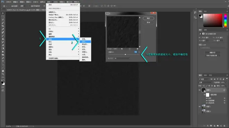This screenshot has height=128, width=229.
Task: Toggle smart filters mask visibility eye
Action: [x=205, y=95]
